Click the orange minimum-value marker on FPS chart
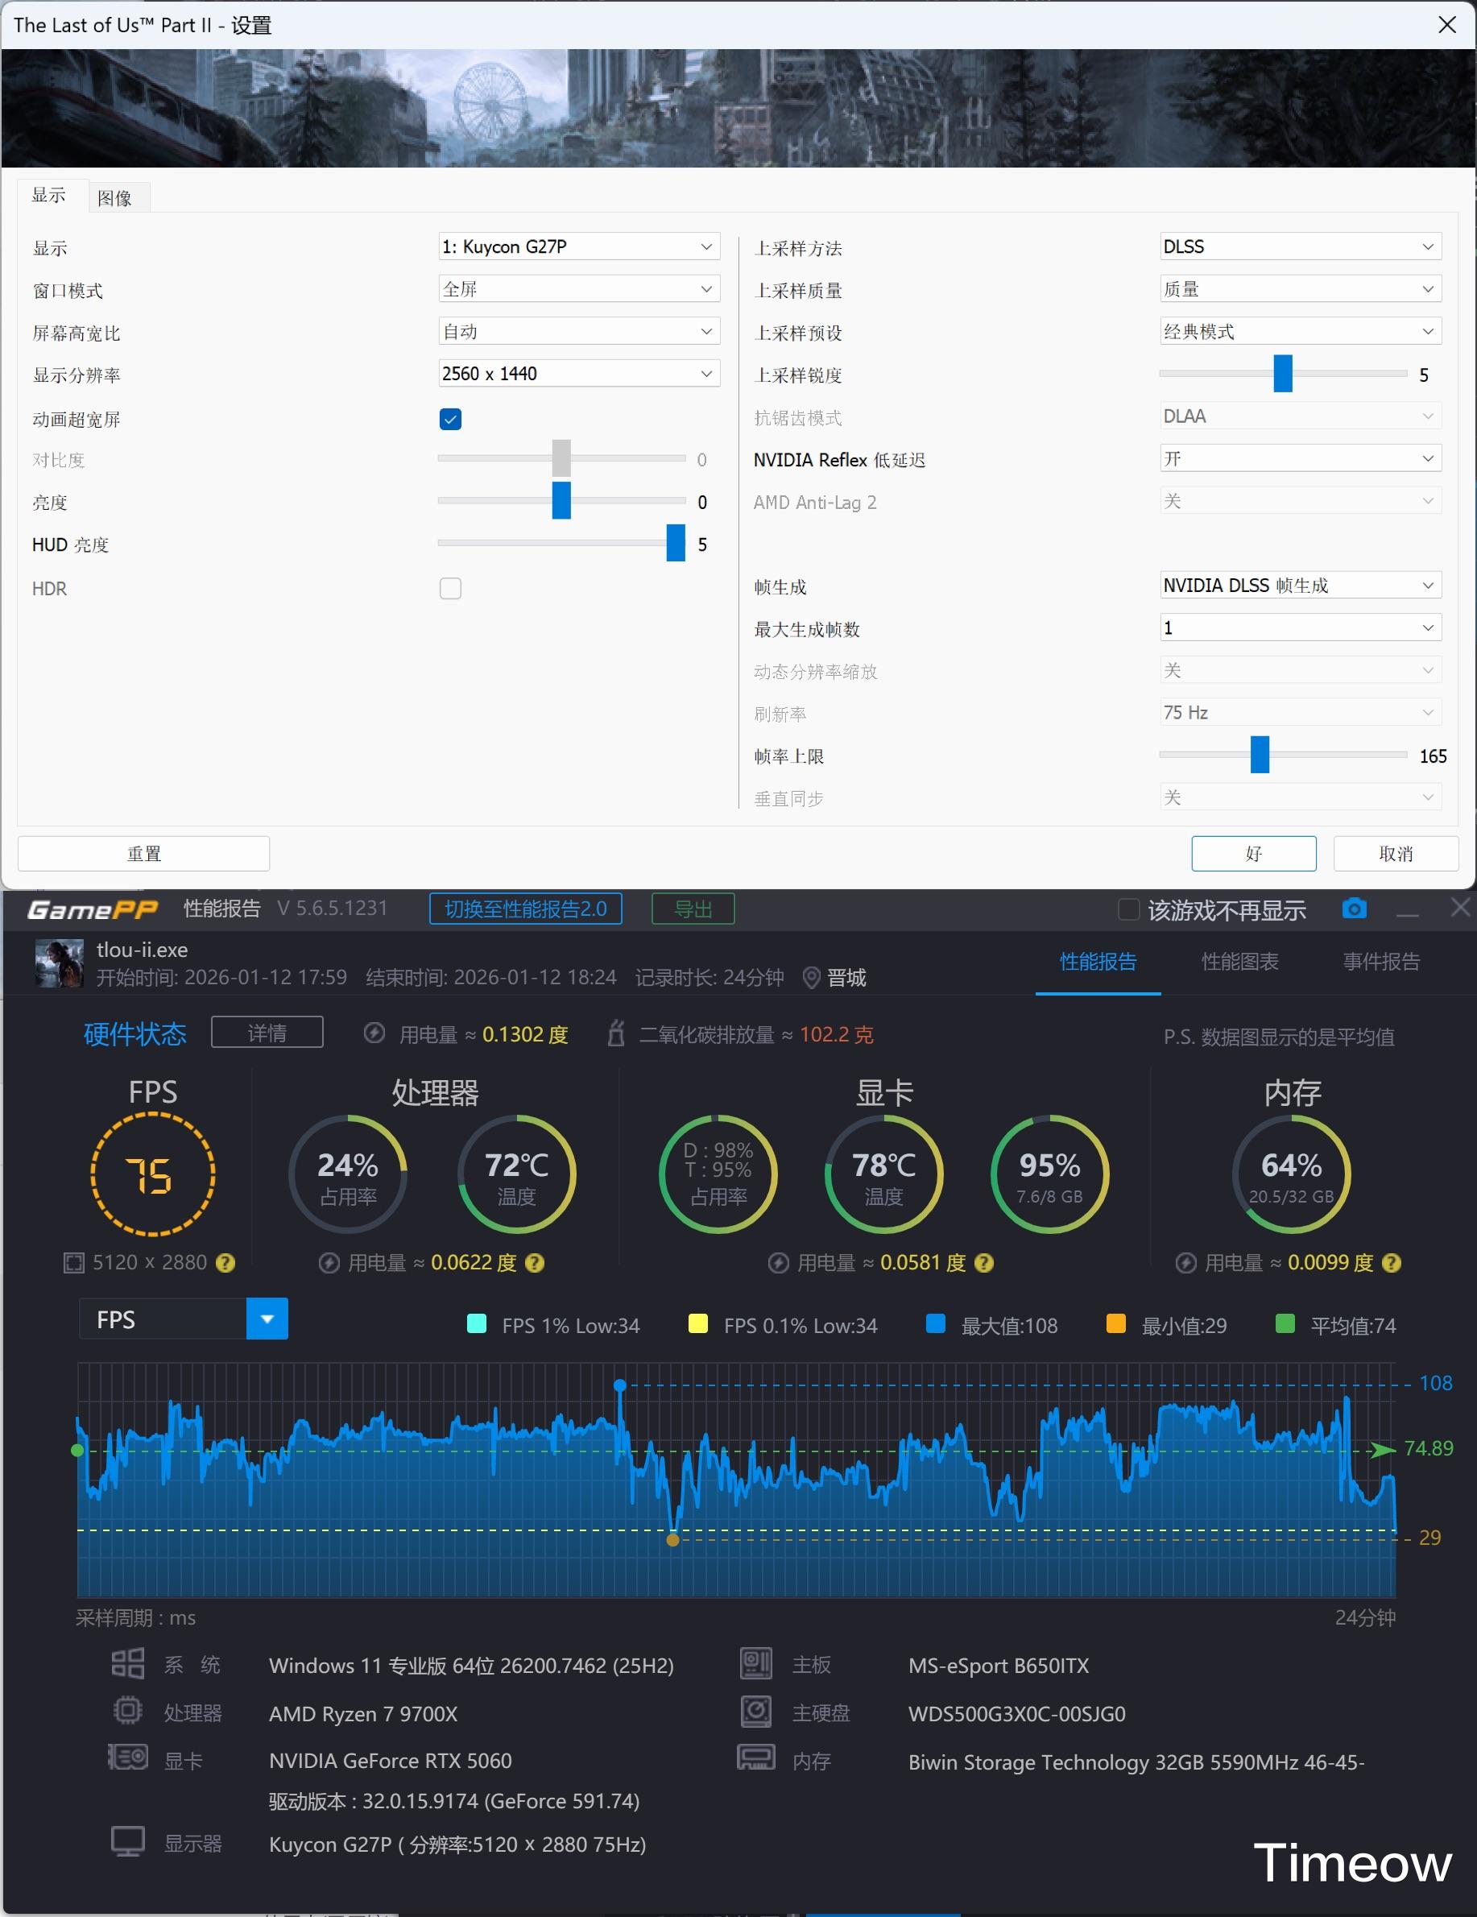The height and width of the screenshot is (1917, 1477). [x=673, y=1539]
